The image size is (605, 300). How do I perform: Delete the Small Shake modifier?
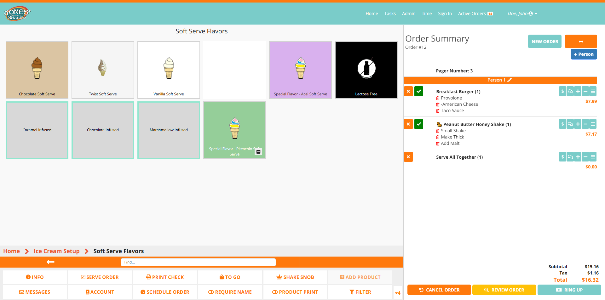(438, 131)
